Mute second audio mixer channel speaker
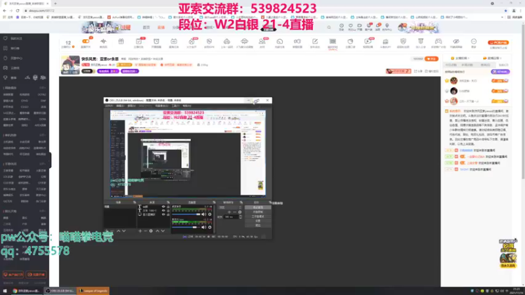This screenshot has height=295, width=525. pos(203,227)
